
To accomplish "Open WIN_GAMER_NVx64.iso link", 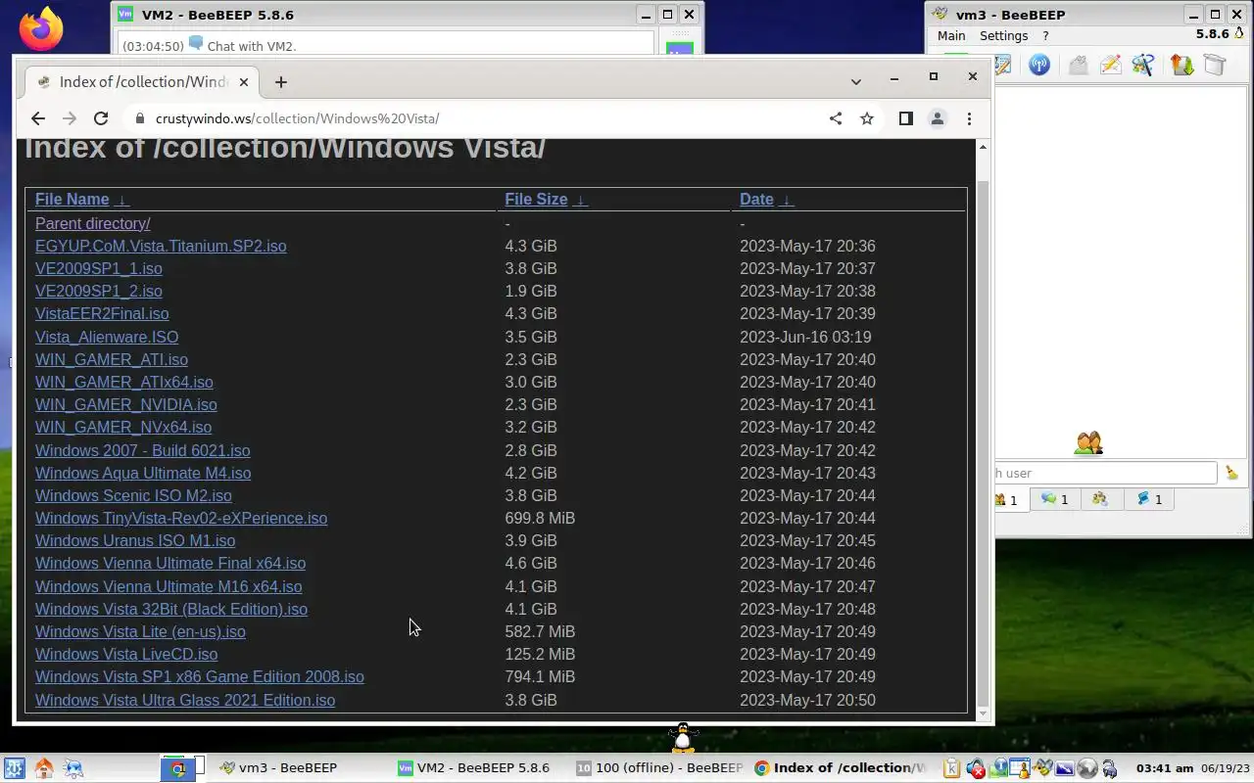I will tap(123, 427).
